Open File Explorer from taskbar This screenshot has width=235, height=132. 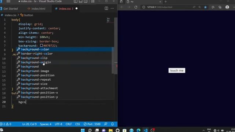tap(111, 130)
